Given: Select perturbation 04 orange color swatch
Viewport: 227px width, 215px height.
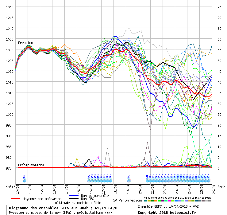Looking at the screenshot, I should click(156, 201).
